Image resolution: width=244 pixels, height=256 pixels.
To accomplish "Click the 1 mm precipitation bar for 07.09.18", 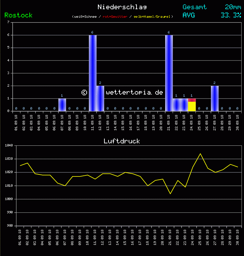I will click(62, 105).
